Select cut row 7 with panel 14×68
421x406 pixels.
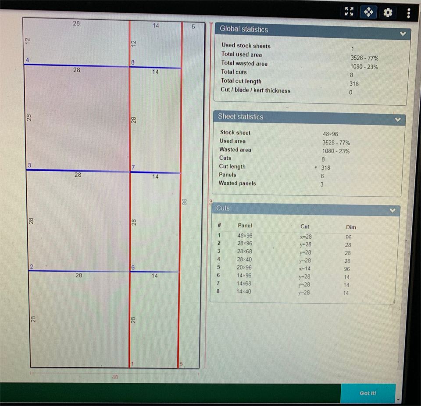[303, 284]
